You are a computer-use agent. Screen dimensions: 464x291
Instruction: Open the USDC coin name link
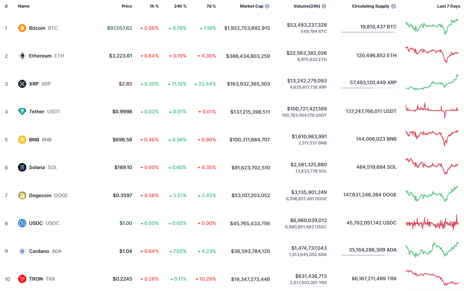[36, 223]
